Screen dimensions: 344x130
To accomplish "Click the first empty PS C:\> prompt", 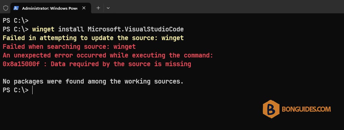I will 15,20.
